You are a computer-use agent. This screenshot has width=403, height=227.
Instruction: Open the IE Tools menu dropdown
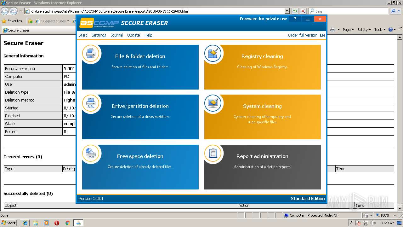380,30
